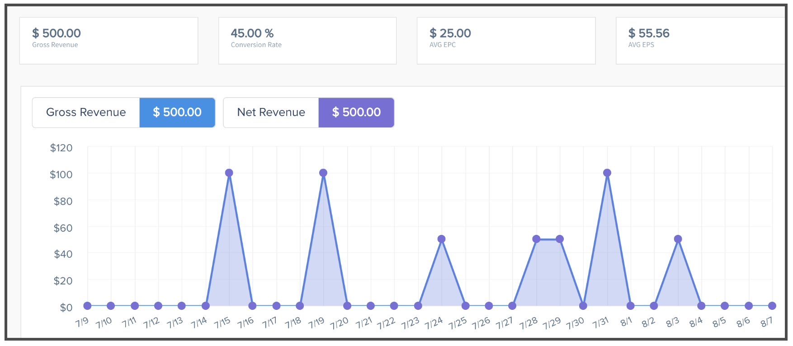This screenshot has width=793, height=346.
Task: Click the 7/29 data point on chart
Action: coord(560,239)
